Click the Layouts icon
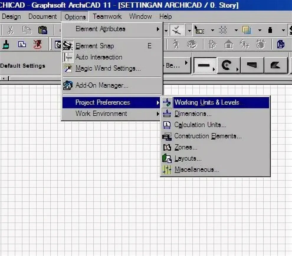The height and width of the screenshot is (256, 292). [167, 159]
